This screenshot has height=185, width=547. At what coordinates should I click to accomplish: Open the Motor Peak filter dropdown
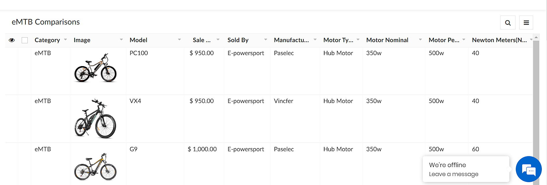coord(463,40)
